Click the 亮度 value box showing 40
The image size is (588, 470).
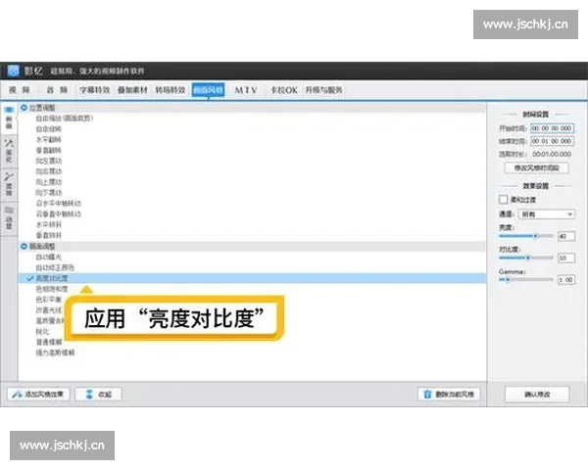pos(566,236)
